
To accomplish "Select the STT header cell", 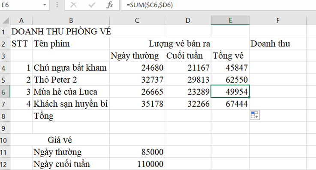I will point(21,43).
